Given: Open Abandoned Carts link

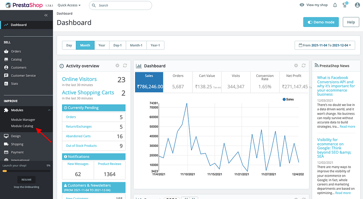Looking at the screenshot, I should tap(78, 136).
